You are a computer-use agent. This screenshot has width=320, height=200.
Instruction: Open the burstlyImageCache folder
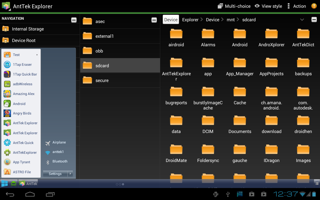tap(208, 98)
